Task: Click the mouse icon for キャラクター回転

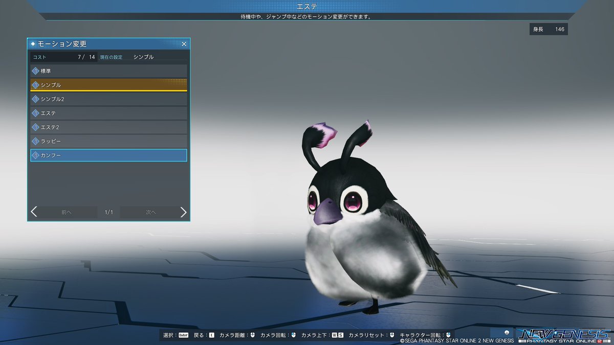Action: tap(448, 335)
